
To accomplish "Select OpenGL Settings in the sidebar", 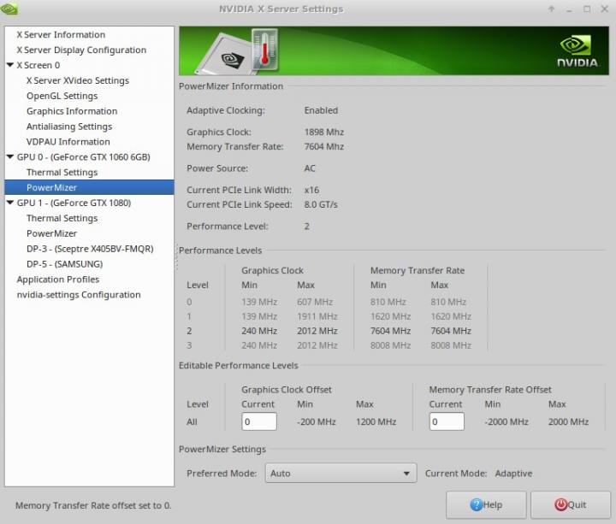I will pos(62,96).
